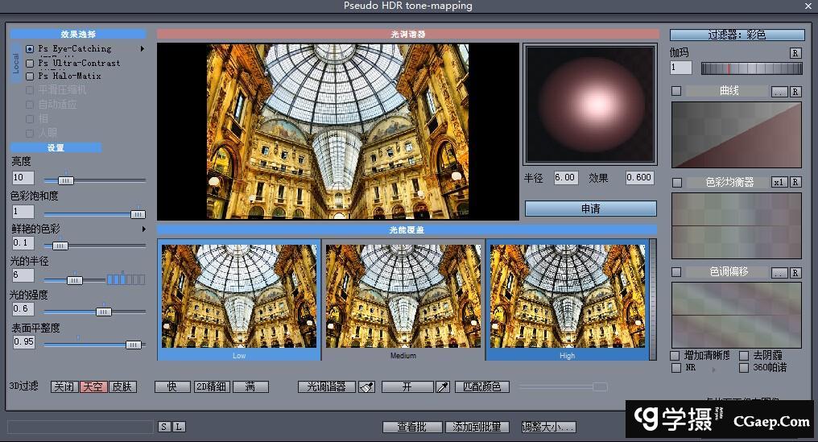This screenshot has width=818, height=442.
Task: Select the eyedropper icon next to 开
Action: coord(443,387)
